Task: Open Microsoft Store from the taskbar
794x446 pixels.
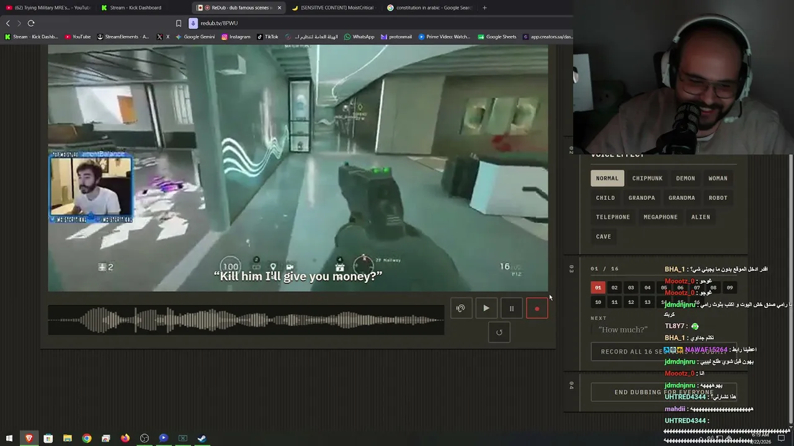Action: (48, 439)
